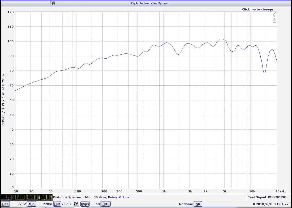
Task: Click the DUT impedance button
Action: pos(105,204)
